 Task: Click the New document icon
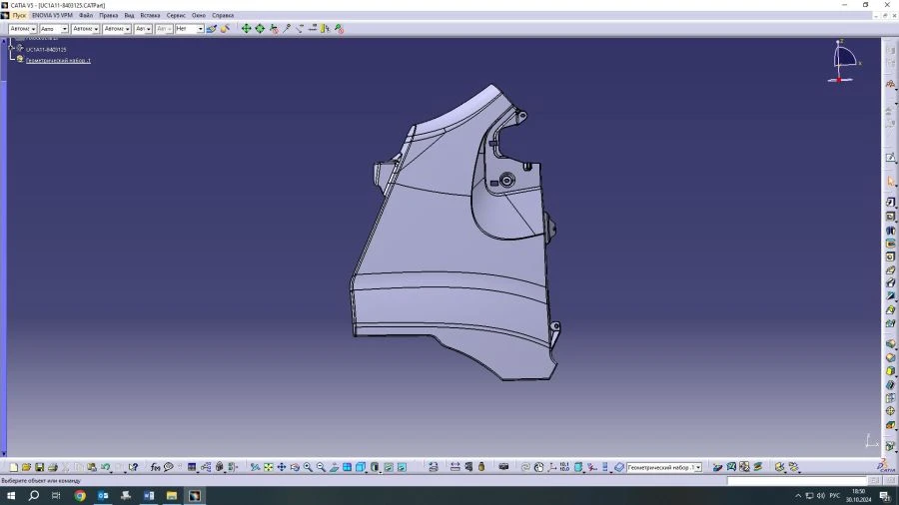(14, 467)
